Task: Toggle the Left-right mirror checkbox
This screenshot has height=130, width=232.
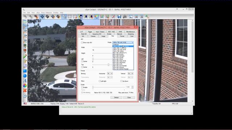Action: (100, 81)
